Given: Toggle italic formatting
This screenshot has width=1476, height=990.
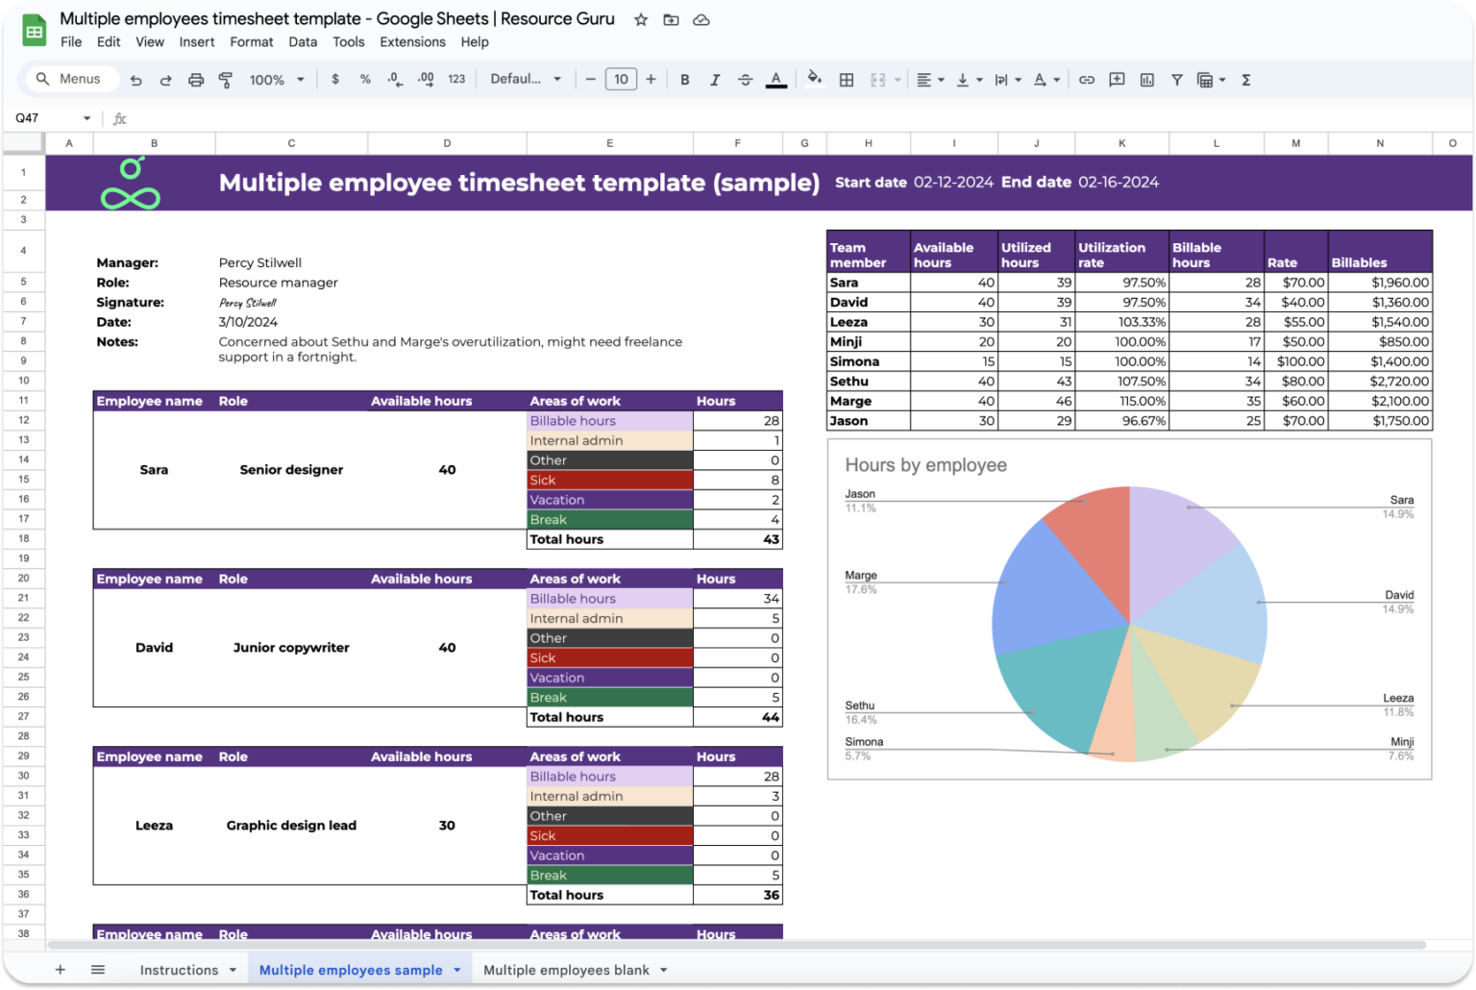Looking at the screenshot, I should 715,79.
